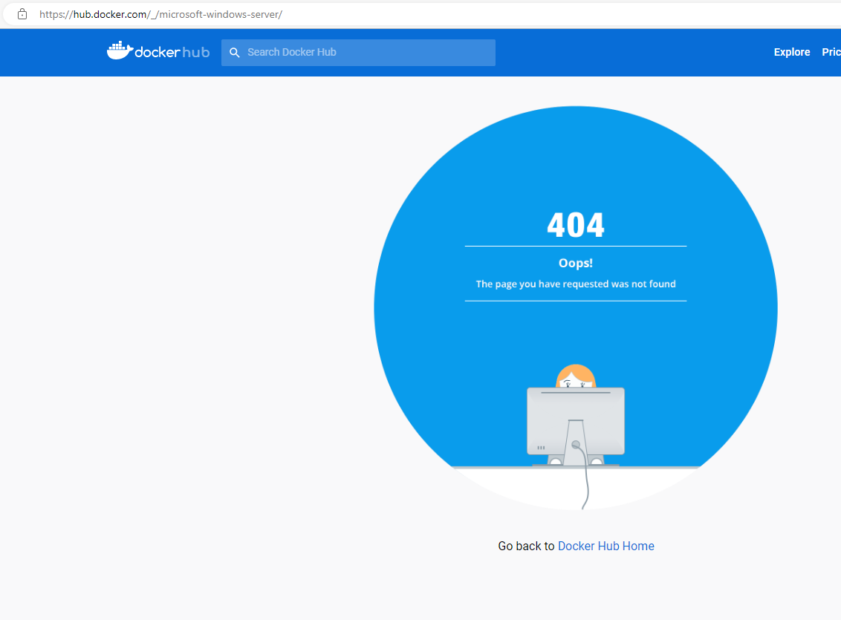Click the lock icon beside the URL

[x=22, y=13]
